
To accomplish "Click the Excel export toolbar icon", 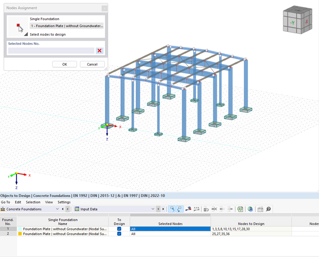I will [240, 209].
